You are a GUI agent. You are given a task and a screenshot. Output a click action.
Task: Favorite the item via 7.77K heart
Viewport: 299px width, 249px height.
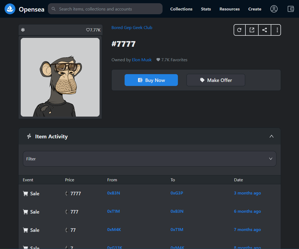coord(88,30)
